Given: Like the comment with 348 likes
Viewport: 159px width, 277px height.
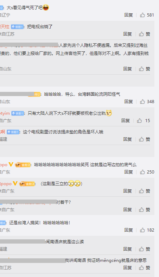Looking at the screenshot, I should (x=147, y=102).
